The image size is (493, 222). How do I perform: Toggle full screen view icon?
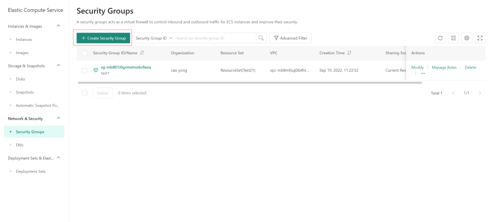[480, 38]
